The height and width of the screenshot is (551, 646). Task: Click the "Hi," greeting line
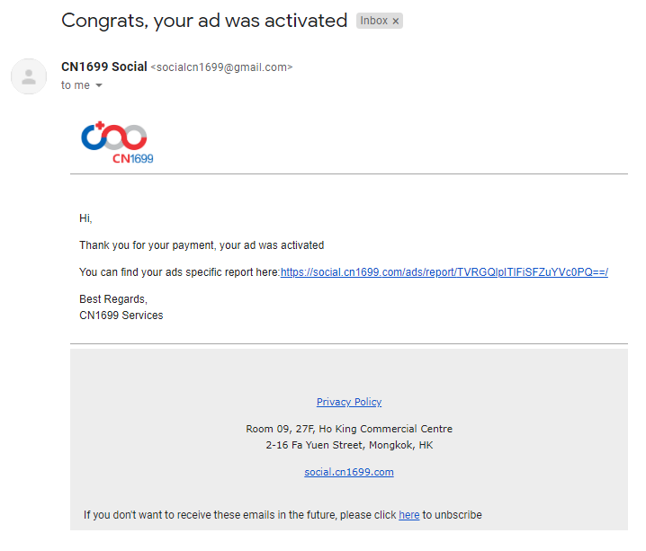[x=85, y=218]
